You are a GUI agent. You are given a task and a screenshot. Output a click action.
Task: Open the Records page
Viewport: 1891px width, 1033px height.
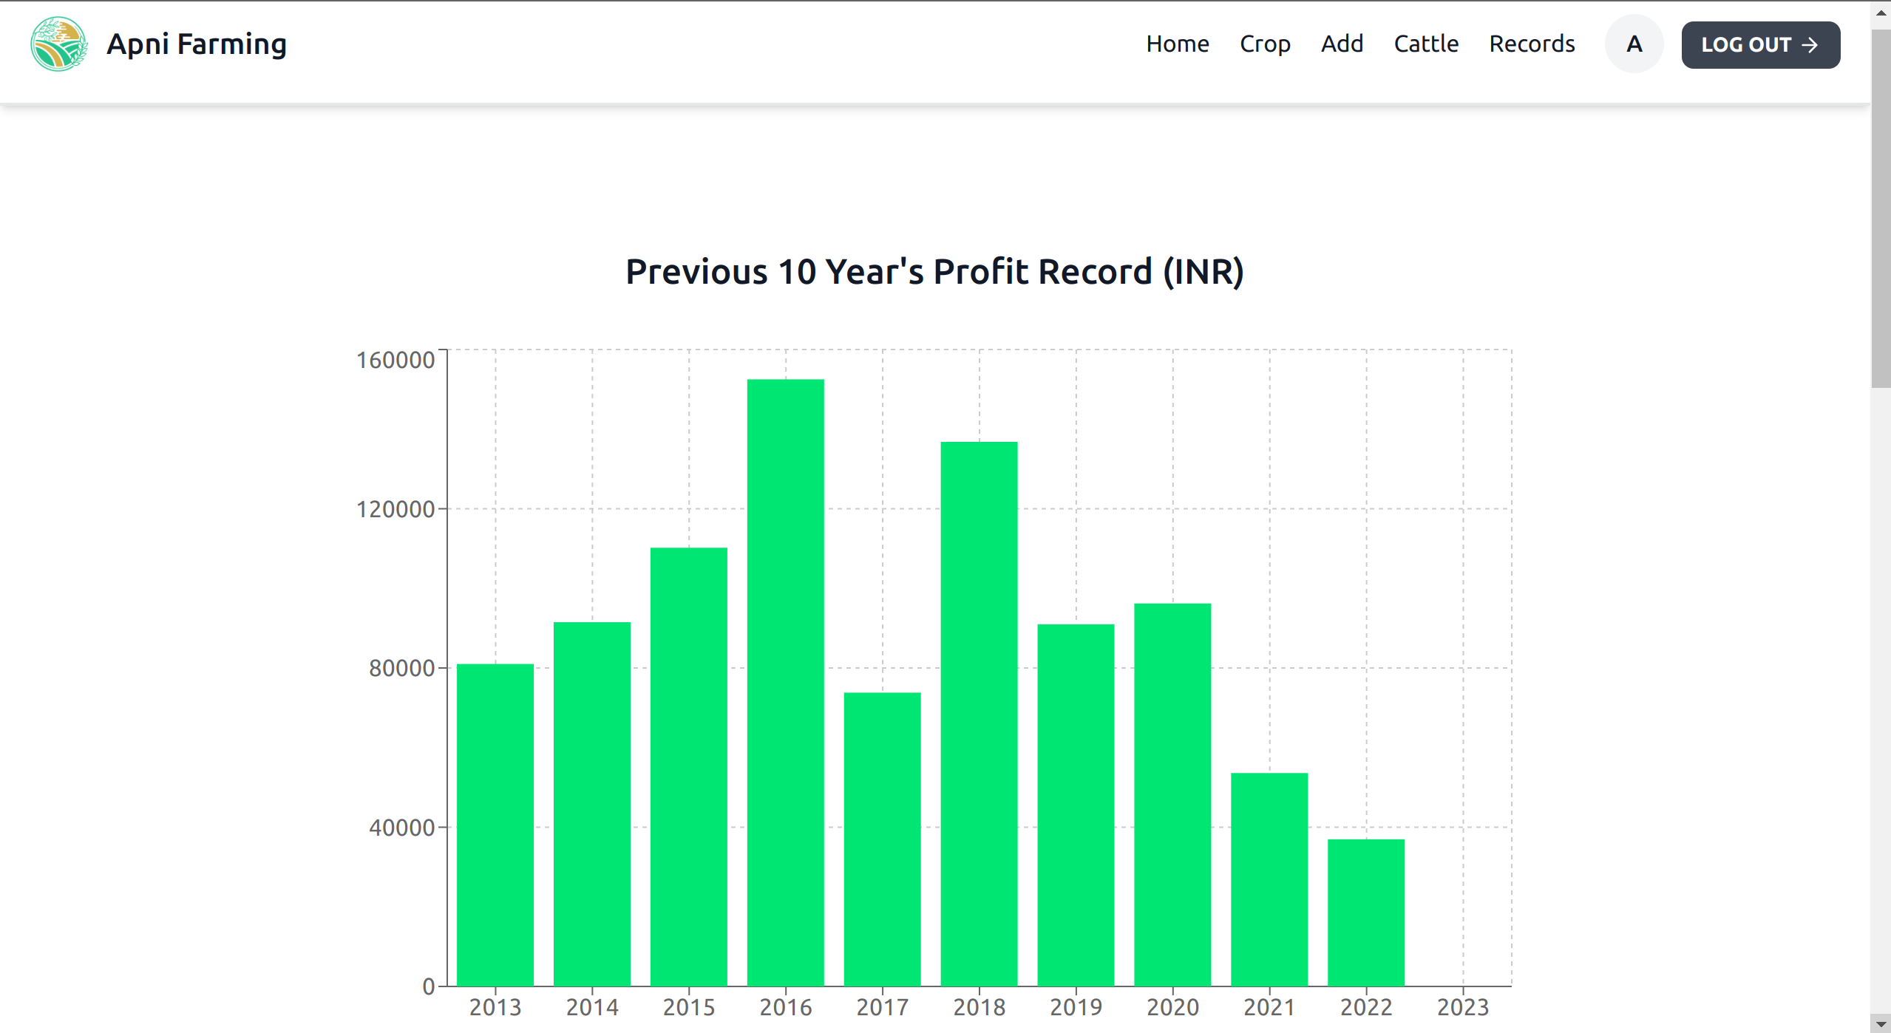(1532, 44)
